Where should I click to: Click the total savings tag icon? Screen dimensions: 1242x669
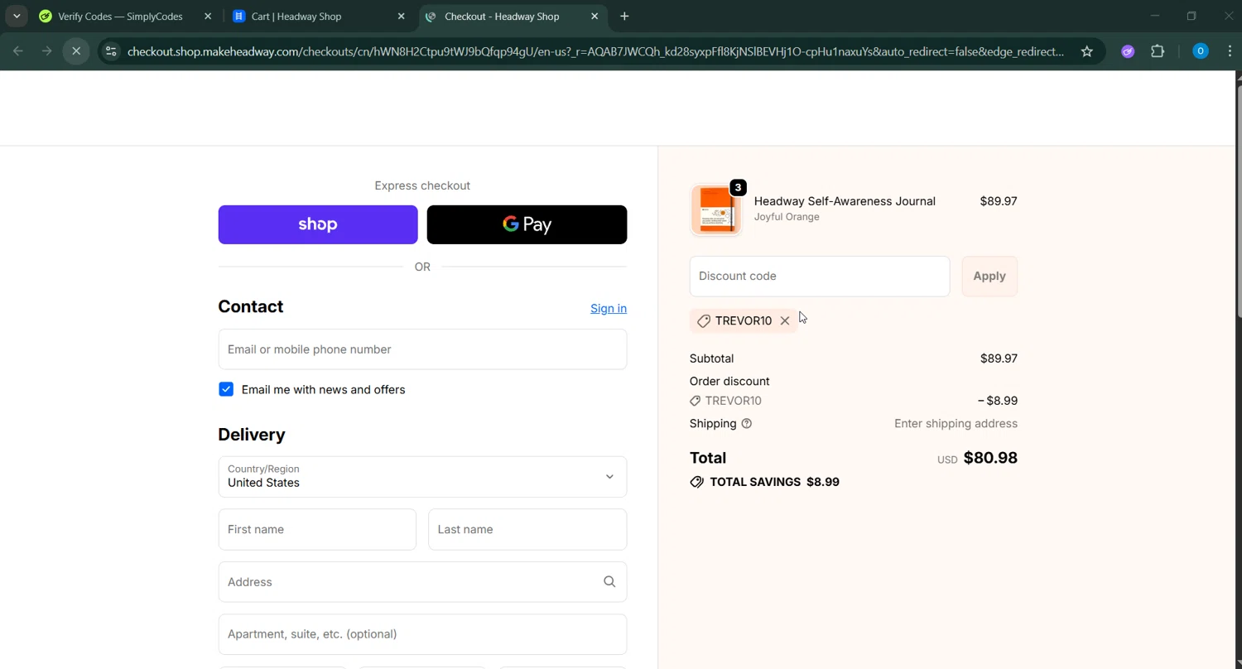click(697, 482)
